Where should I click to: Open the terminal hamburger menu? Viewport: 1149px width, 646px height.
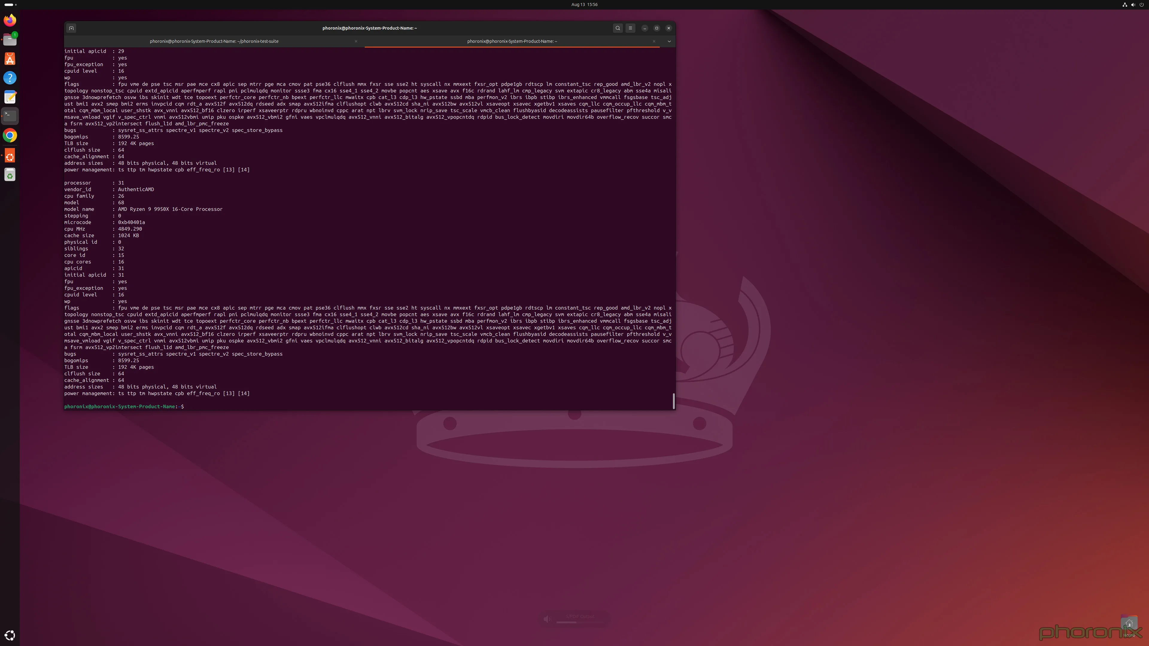click(x=630, y=28)
